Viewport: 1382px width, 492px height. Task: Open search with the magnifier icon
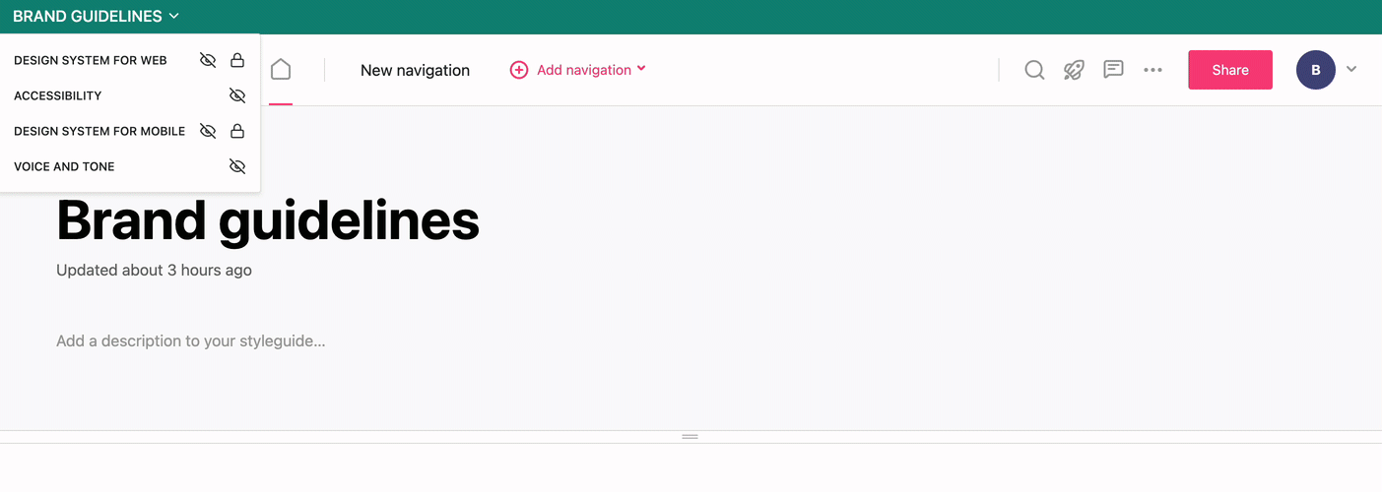(1034, 70)
